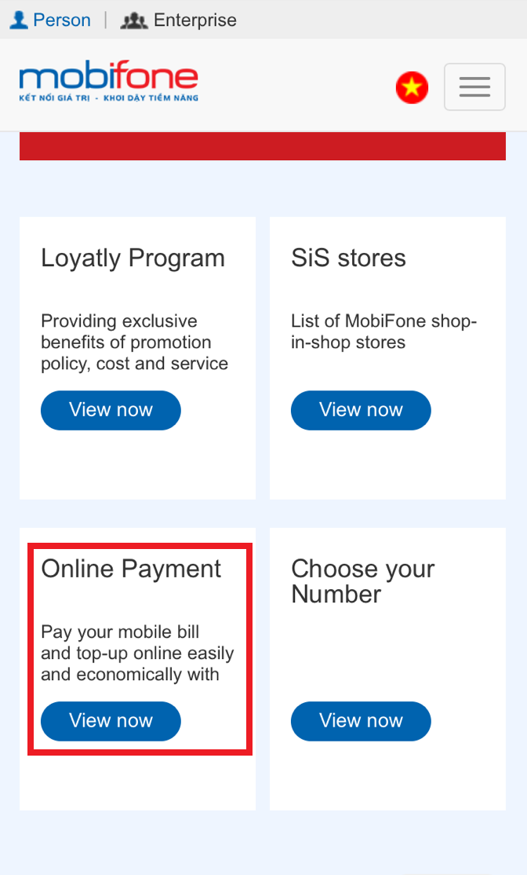Select the Choose your Number heading

[362, 581]
